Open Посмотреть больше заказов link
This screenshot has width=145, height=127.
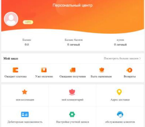point(121,58)
